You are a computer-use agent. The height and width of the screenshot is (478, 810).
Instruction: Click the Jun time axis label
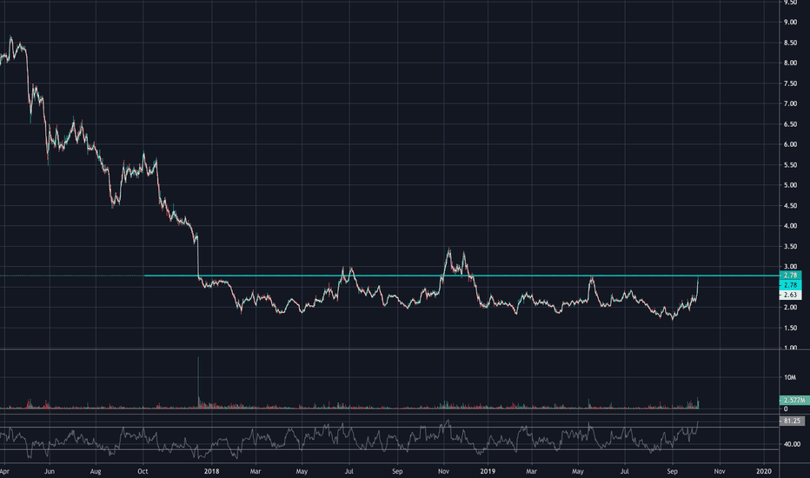pyautogui.click(x=50, y=471)
